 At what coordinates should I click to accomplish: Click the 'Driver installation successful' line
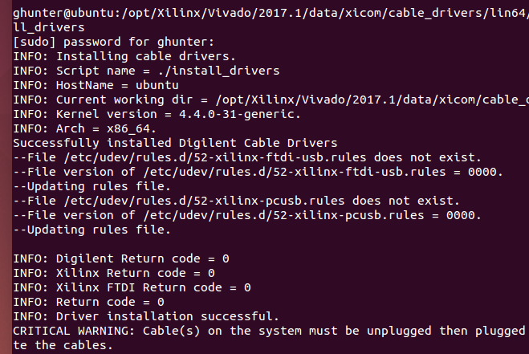pos(146,316)
